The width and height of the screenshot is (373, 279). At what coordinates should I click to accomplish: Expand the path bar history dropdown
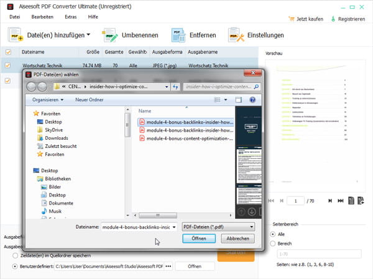pos(167,87)
